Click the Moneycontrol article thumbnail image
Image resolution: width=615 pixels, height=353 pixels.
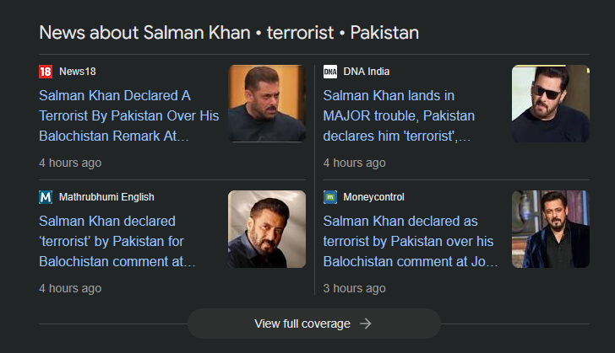tap(551, 229)
